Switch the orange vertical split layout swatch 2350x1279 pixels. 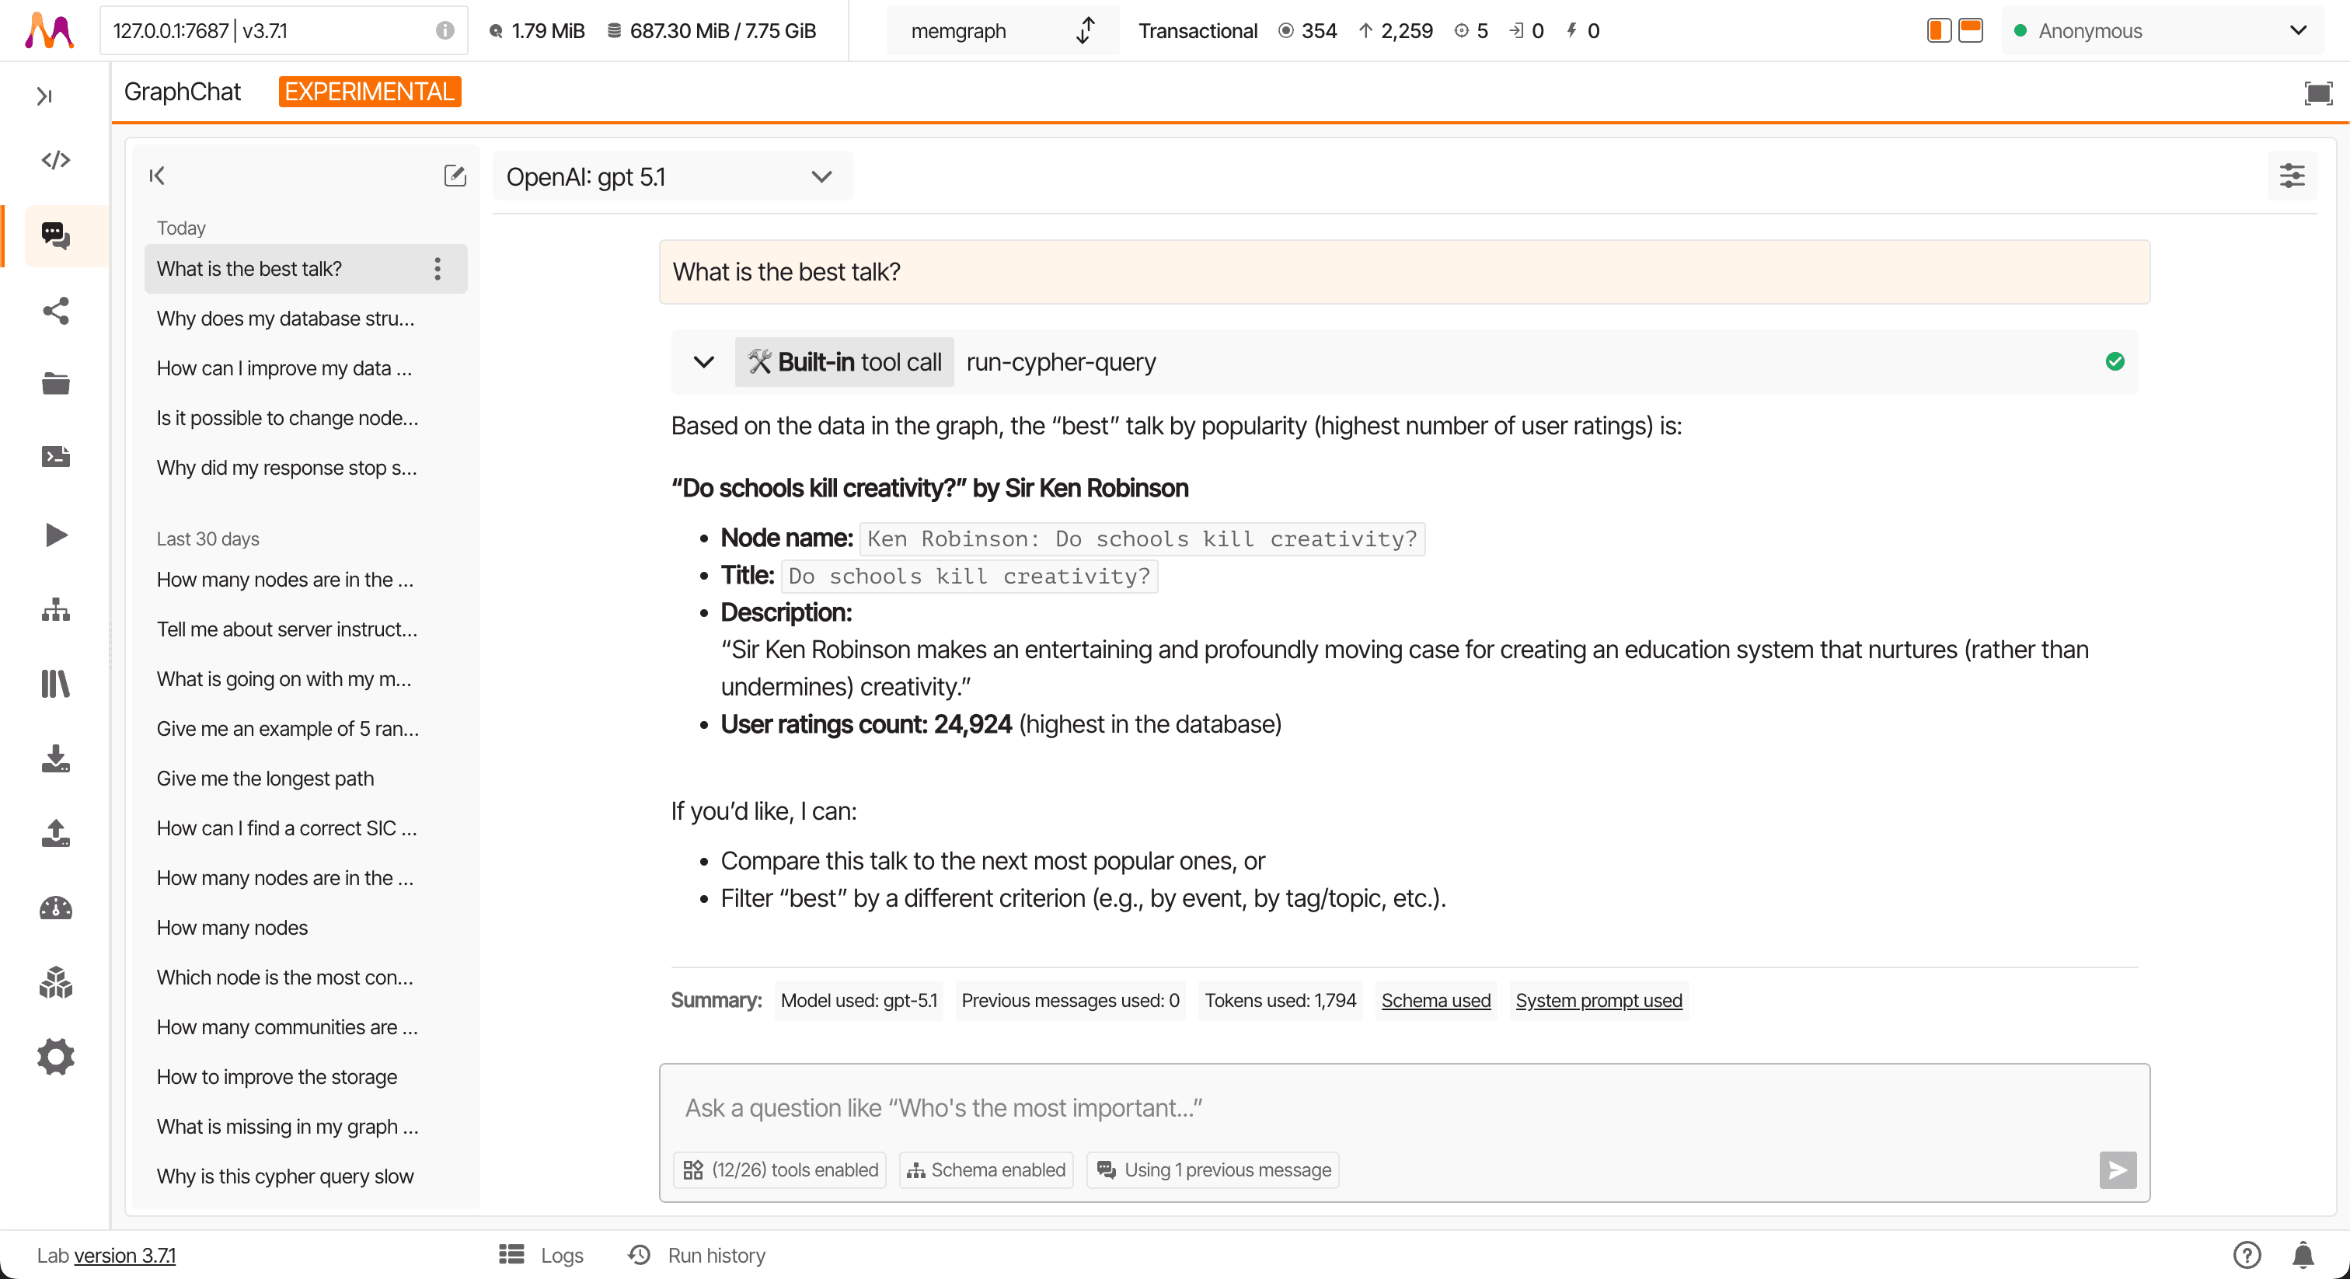pyautogui.click(x=1939, y=31)
